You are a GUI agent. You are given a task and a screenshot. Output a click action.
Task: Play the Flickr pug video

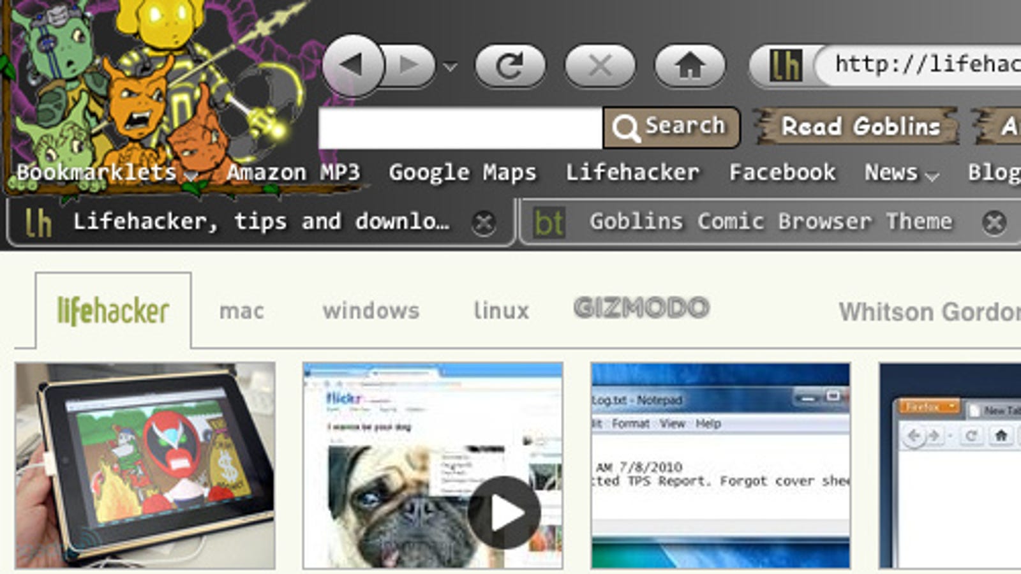click(x=504, y=512)
